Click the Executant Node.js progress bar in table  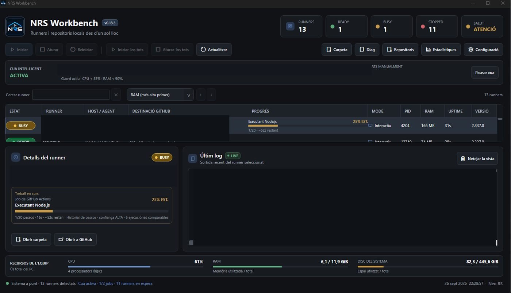(308, 126)
